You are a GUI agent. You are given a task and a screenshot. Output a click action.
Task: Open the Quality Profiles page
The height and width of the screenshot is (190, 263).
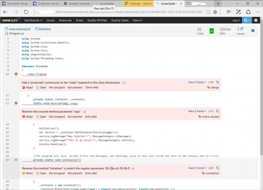(97, 20)
